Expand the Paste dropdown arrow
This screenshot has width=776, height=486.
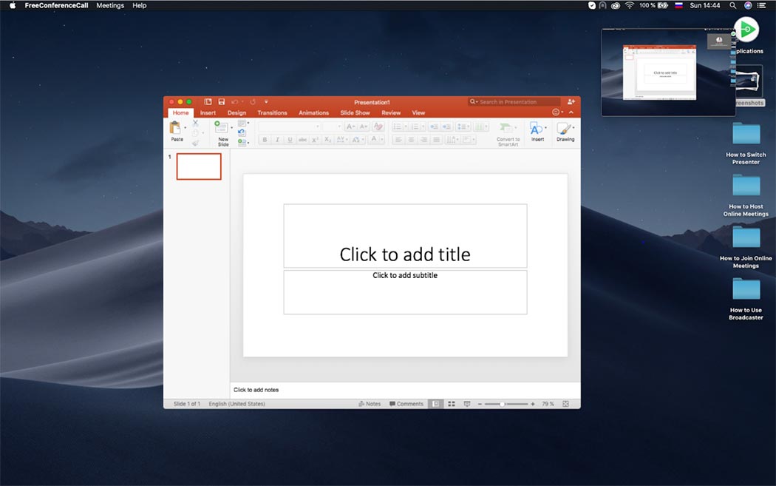pos(185,128)
